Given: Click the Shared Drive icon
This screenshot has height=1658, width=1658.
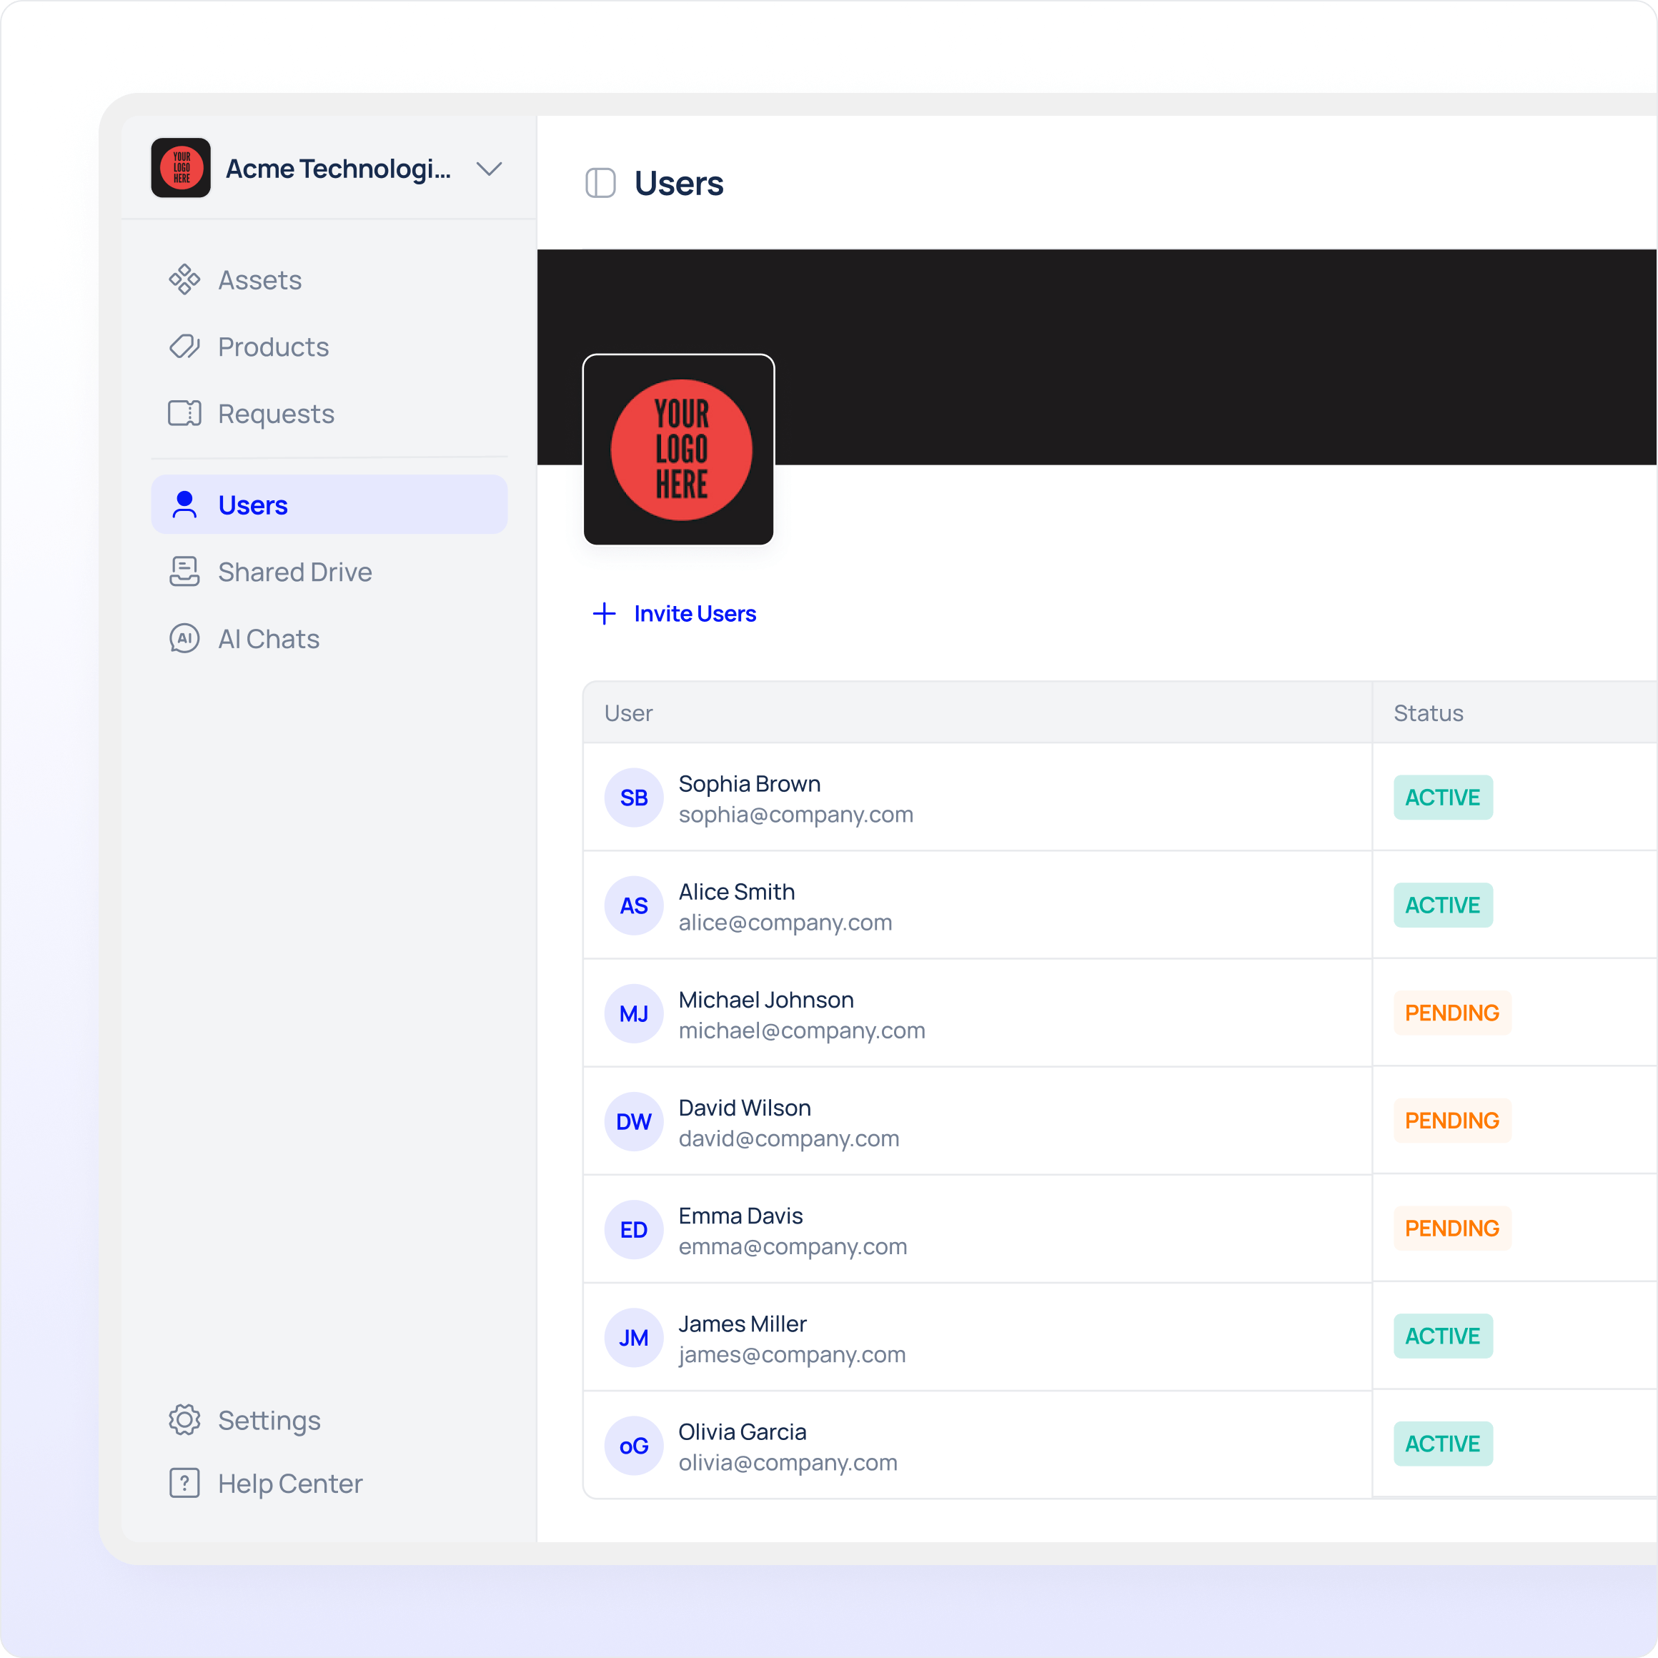Looking at the screenshot, I should tap(184, 572).
